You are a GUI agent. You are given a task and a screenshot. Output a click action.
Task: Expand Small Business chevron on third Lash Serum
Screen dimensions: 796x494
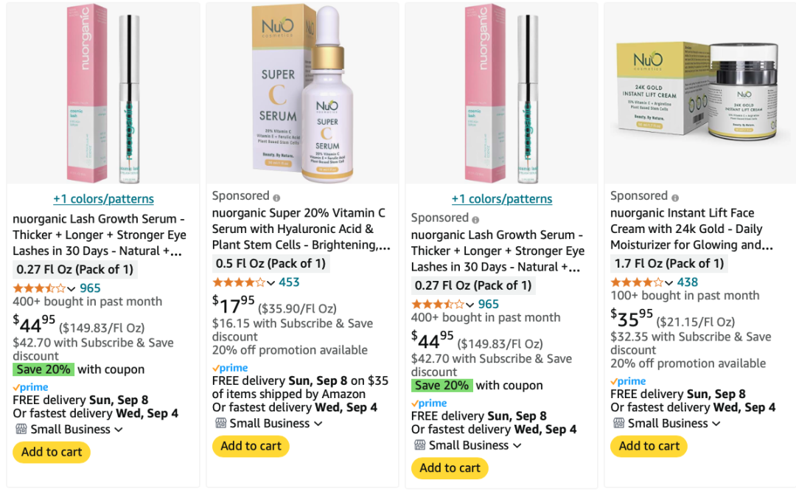pyautogui.click(x=517, y=446)
